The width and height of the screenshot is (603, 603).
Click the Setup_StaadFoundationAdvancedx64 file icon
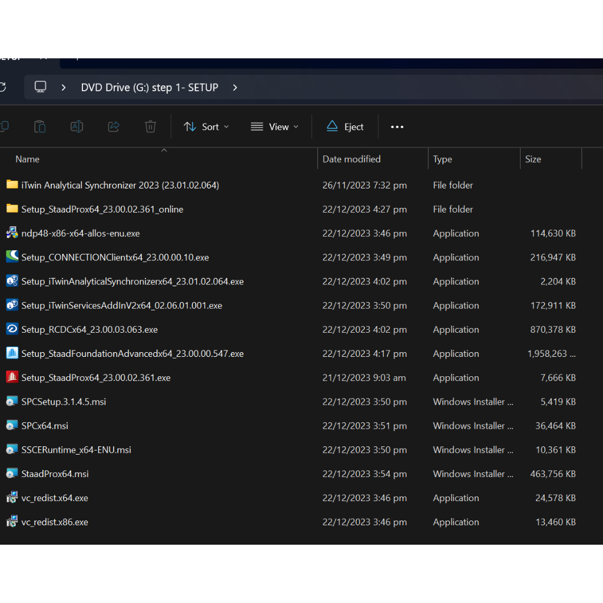(x=12, y=353)
